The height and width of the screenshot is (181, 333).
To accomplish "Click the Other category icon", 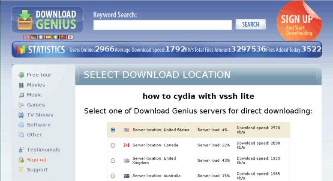I will coord(21,135).
